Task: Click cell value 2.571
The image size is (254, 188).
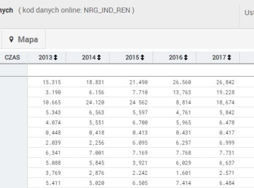Action: coord(227,173)
